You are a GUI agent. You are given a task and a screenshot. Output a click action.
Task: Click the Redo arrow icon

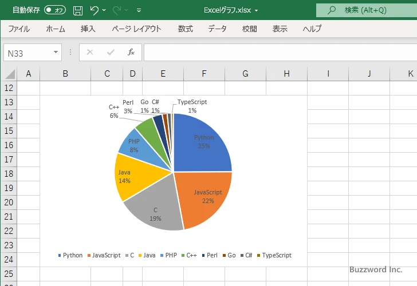click(x=116, y=10)
